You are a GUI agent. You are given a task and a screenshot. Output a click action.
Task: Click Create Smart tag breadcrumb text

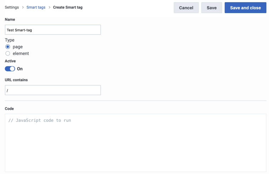click(68, 7)
